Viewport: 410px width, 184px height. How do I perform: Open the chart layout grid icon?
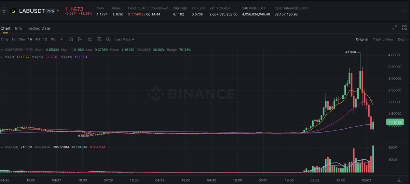pos(405,28)
